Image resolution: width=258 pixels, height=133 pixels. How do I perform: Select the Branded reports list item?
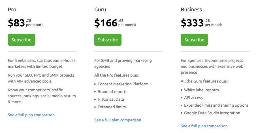[x=112, y=92]
